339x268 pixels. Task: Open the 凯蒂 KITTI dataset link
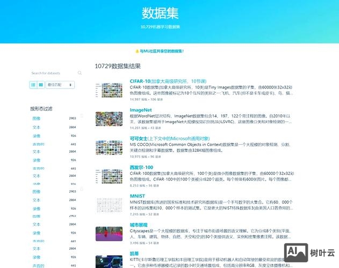[134, 254]
